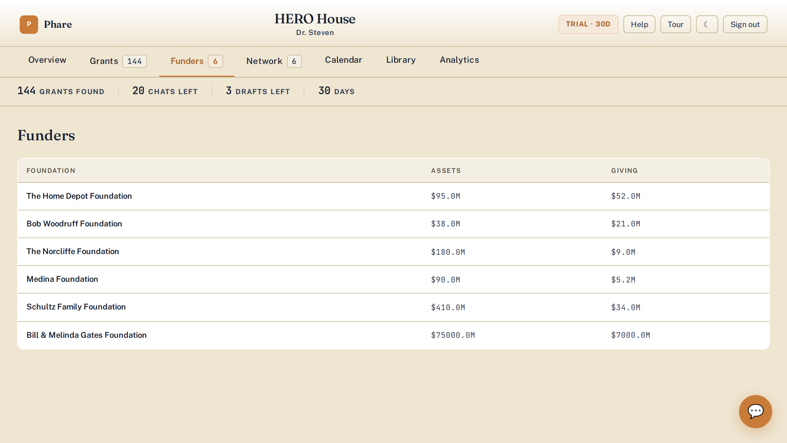Click the Medina Foundation row
The width and height of the screenshot is (787, 443).
point(393,279)
